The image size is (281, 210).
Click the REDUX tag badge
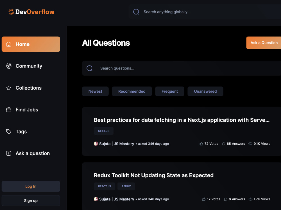click(126, 186)
